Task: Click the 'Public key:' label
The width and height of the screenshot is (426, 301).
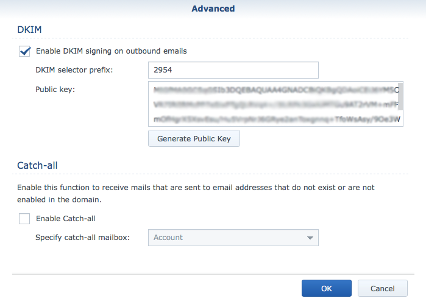Action: 55,90
